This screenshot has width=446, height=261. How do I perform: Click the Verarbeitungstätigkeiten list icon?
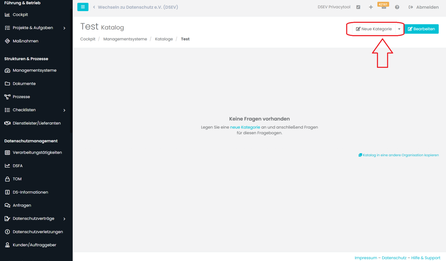[7, 153]
